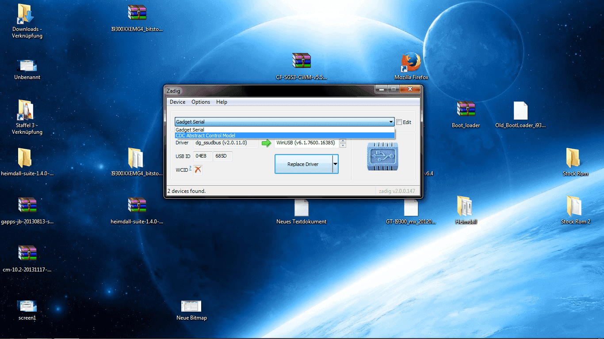Click the blue USB chip image
The width and height of the screenshot is (604, 339).
(382, 156)
